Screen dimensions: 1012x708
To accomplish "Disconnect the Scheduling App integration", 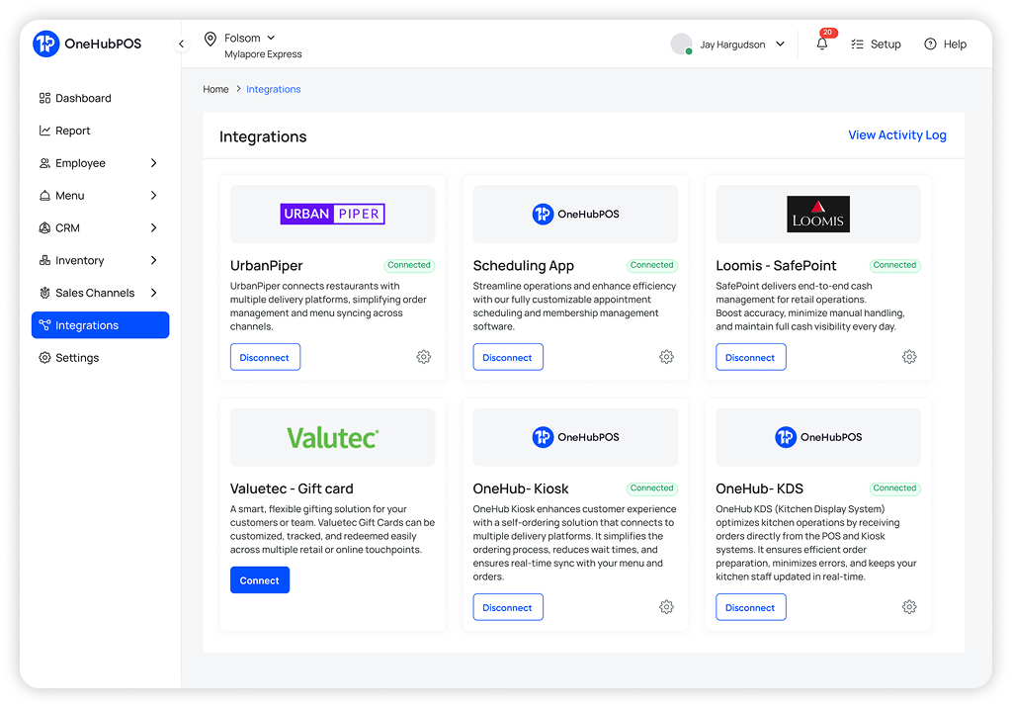I will click(508, 357).
